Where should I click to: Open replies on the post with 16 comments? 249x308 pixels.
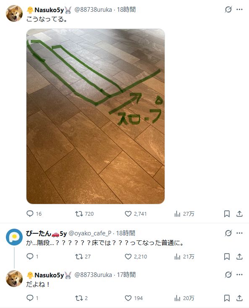click(34, 214)
